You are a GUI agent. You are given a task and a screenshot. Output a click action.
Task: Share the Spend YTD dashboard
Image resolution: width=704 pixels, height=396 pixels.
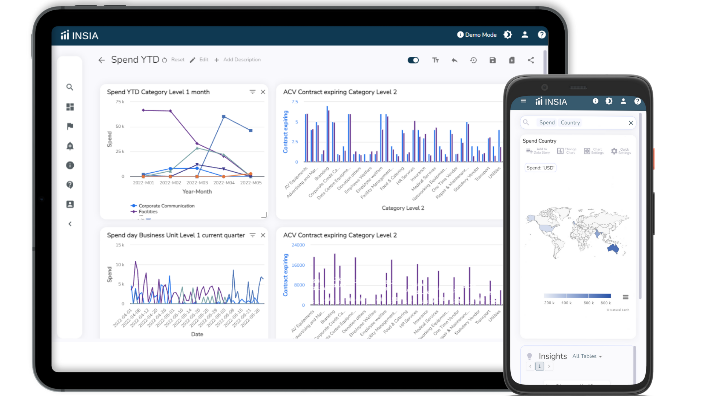click(531, 60)
